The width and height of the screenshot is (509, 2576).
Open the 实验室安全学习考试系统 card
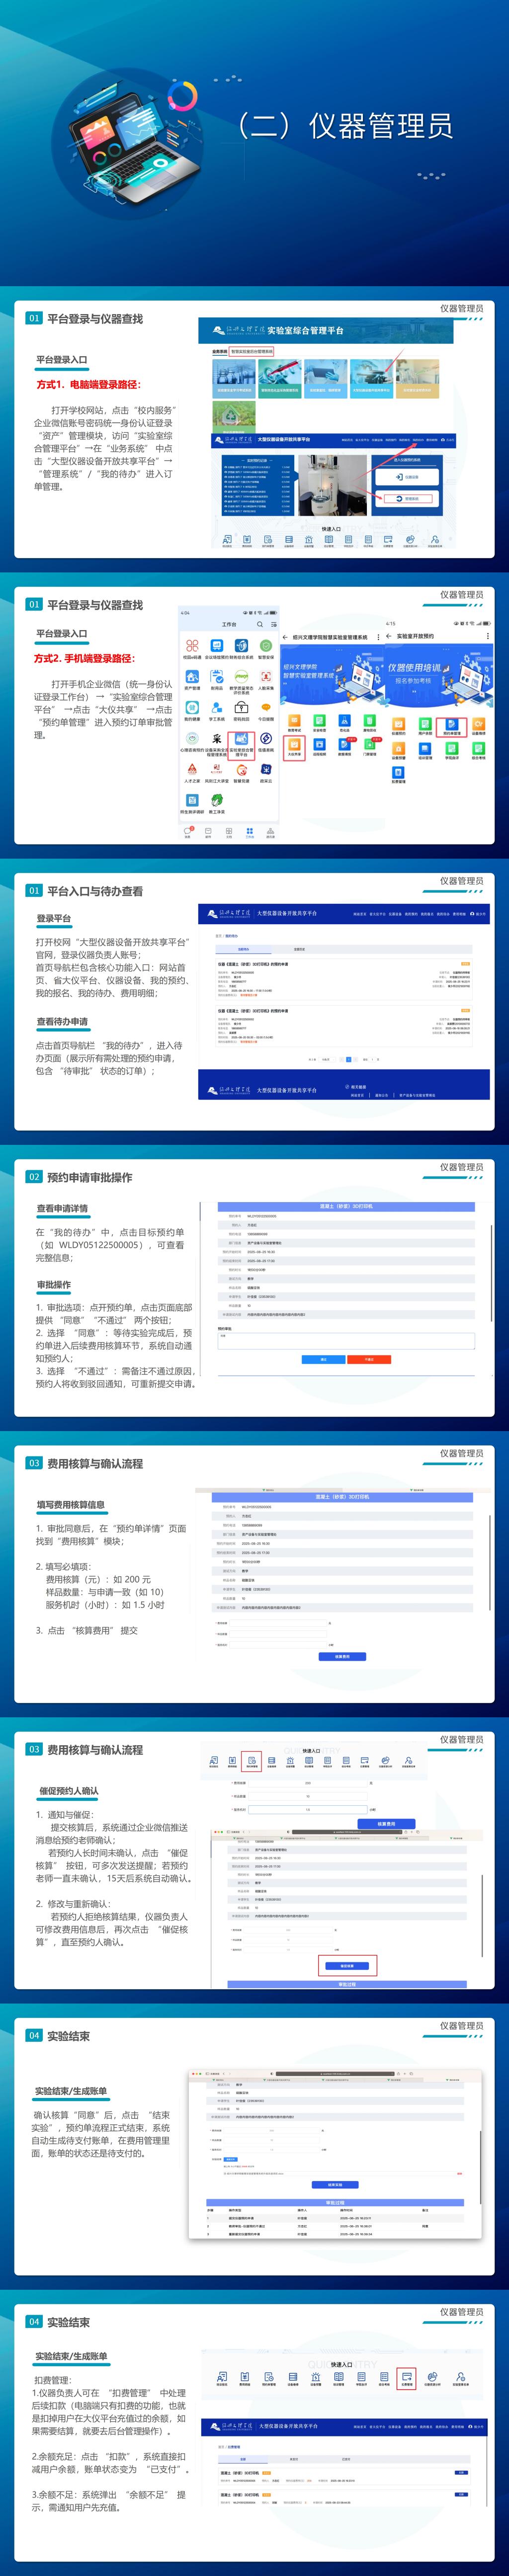pyautogui.click(x=234, y=379)
